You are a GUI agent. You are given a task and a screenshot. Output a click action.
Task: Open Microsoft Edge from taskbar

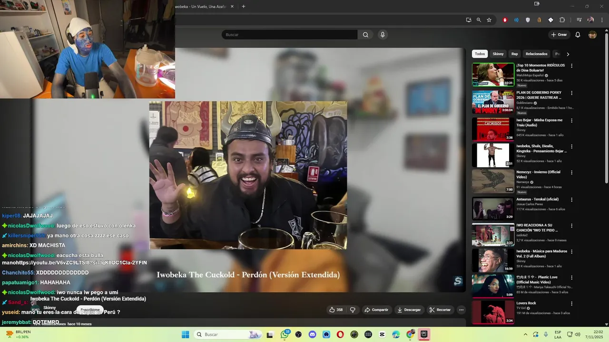coord(396,334)
